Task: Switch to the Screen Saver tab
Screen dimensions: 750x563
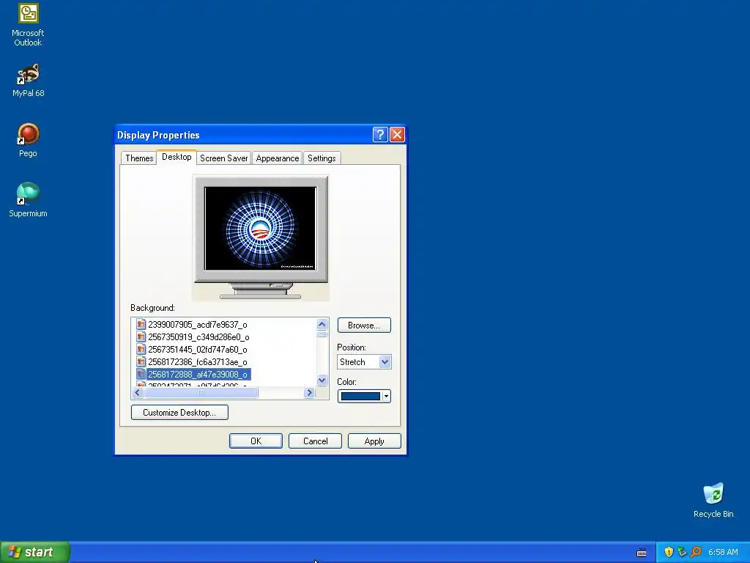Action: (224, 158)
